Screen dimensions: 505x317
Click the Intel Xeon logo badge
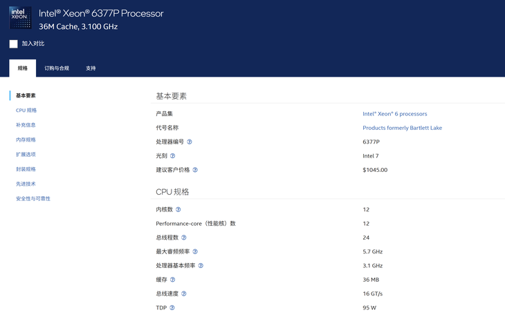point(21,18)
